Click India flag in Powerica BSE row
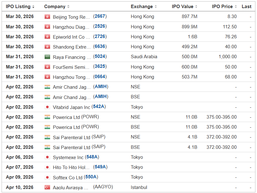The image size is (257, 193). tap(47, 127)
